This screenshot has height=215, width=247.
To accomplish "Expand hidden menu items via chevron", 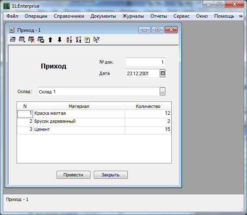I will 241,16.
